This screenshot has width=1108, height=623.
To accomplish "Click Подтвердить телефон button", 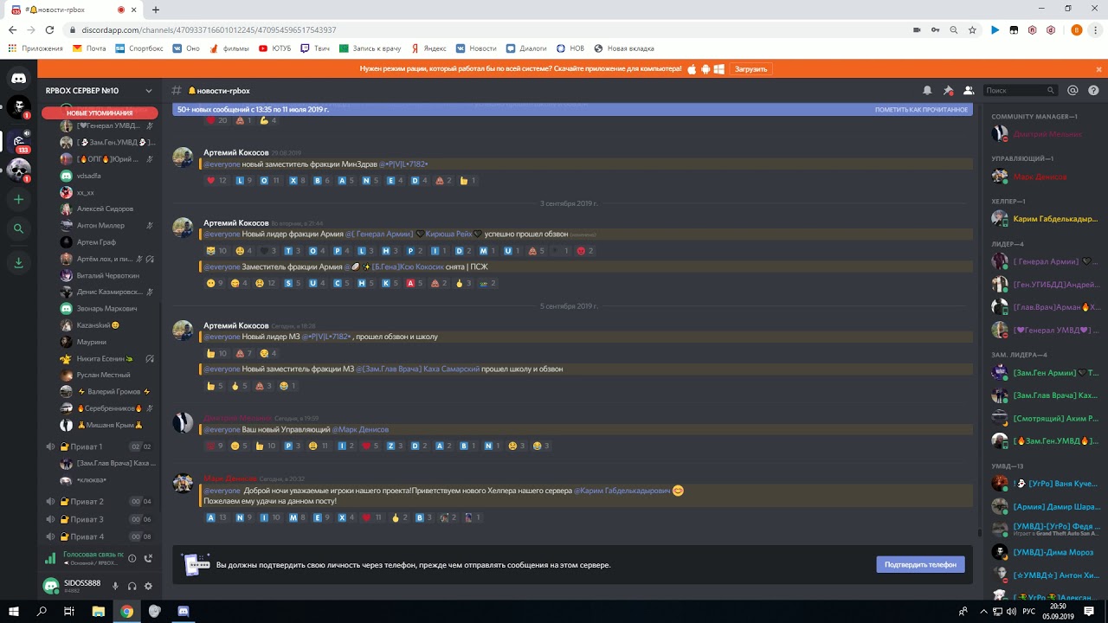I will pos(920,564).
